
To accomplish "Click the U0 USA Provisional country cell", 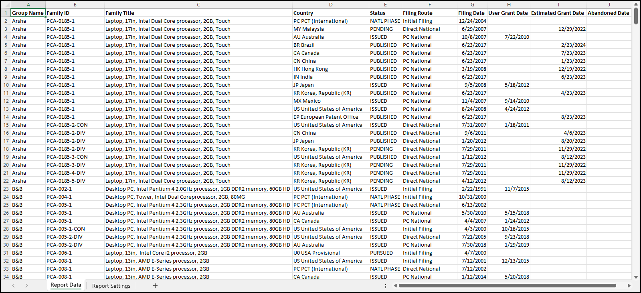I will tap(330, 253).
